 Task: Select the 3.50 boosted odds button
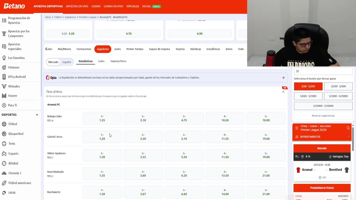coord(68,34)
